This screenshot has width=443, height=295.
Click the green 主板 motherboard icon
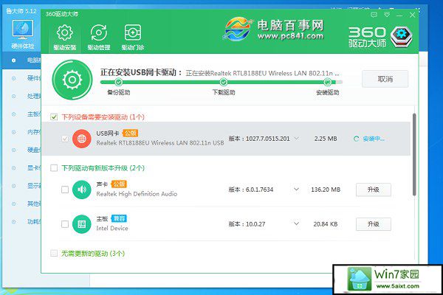[81, 223]
